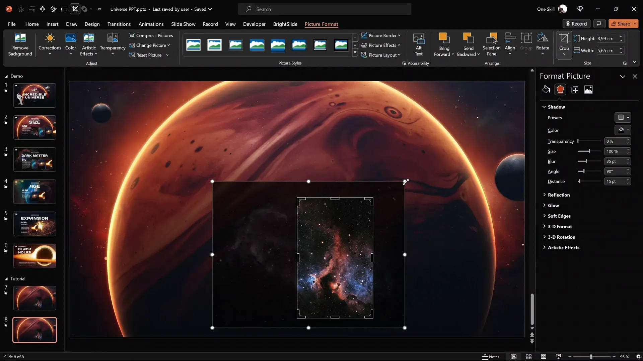Click Reset Picture

coord(145,55)
